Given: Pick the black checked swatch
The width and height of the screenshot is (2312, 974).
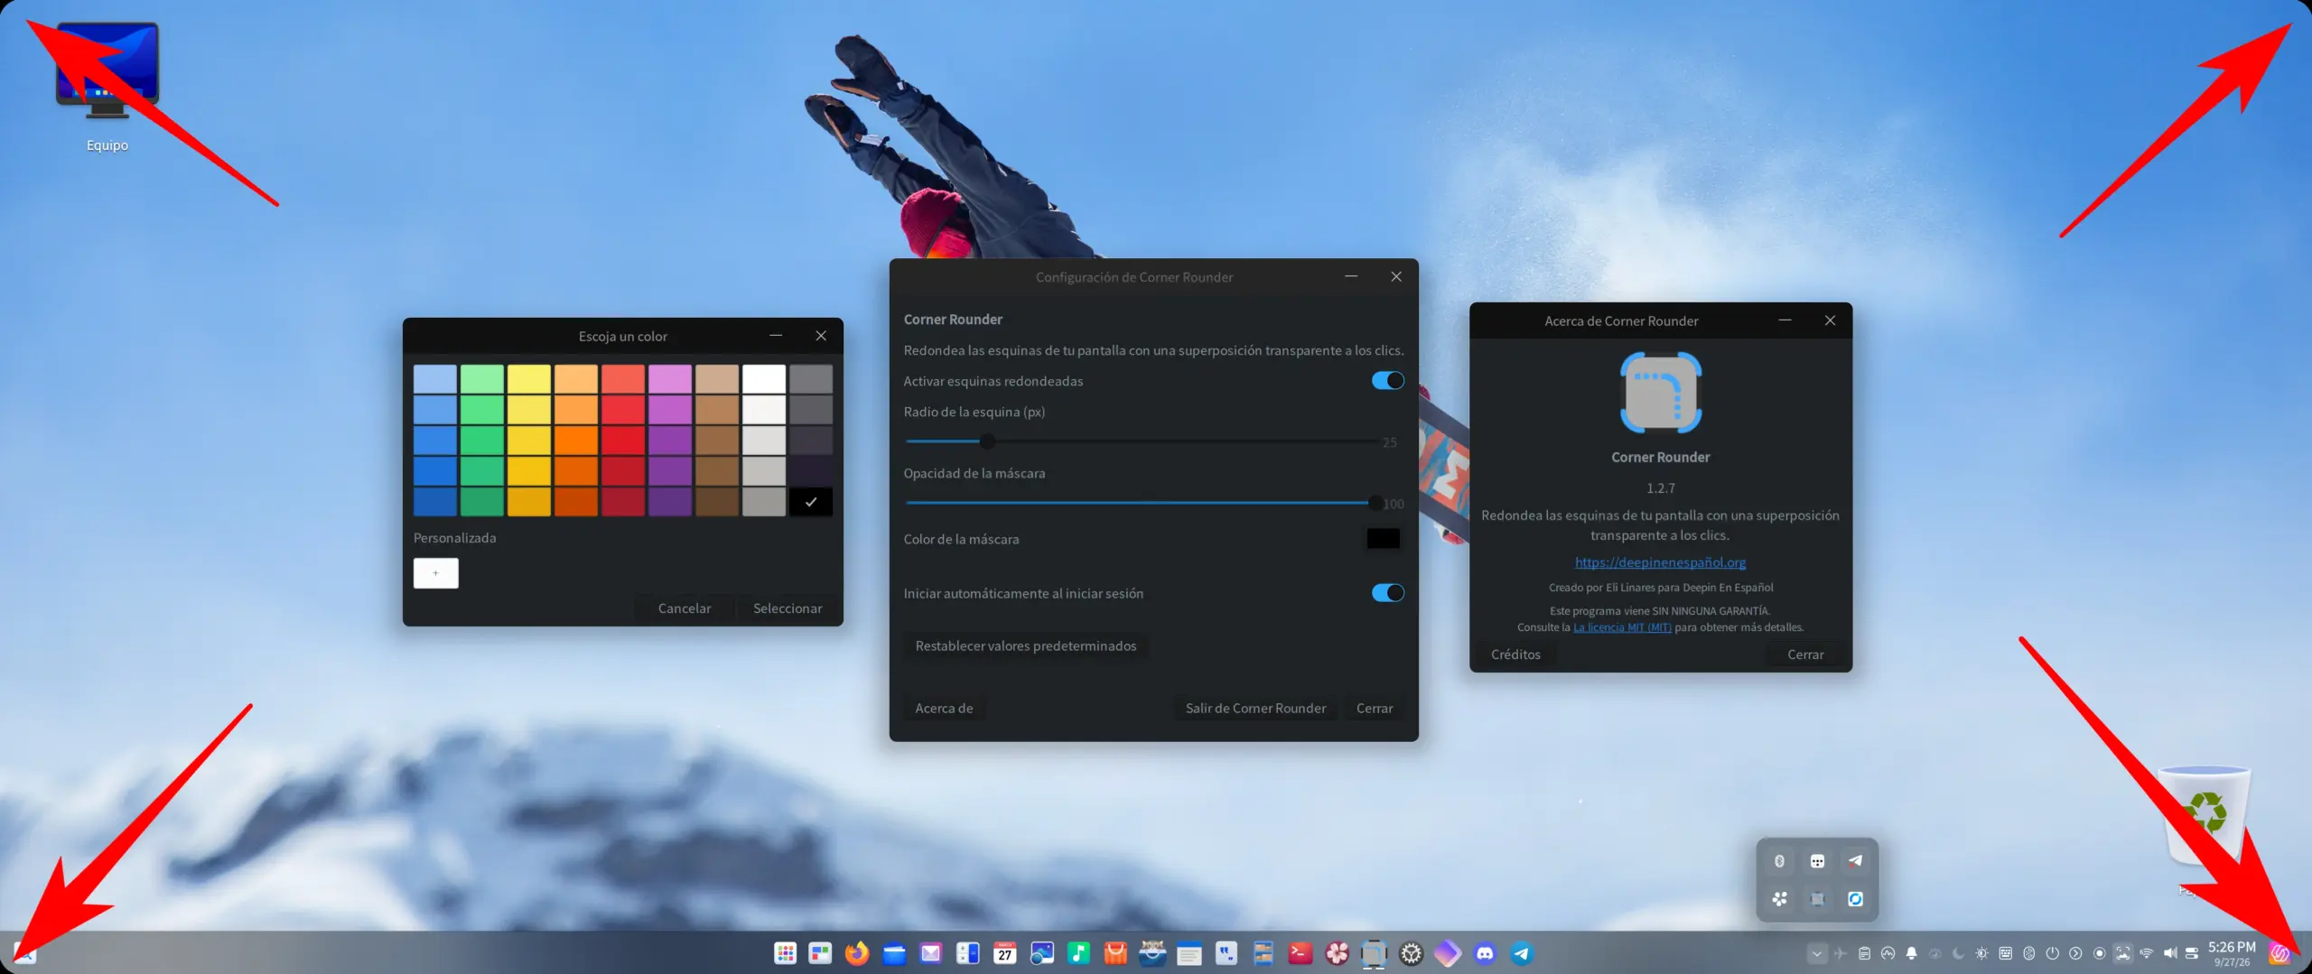Looking at the screenshot, I should pyautogui.click(x=811, y=502).
